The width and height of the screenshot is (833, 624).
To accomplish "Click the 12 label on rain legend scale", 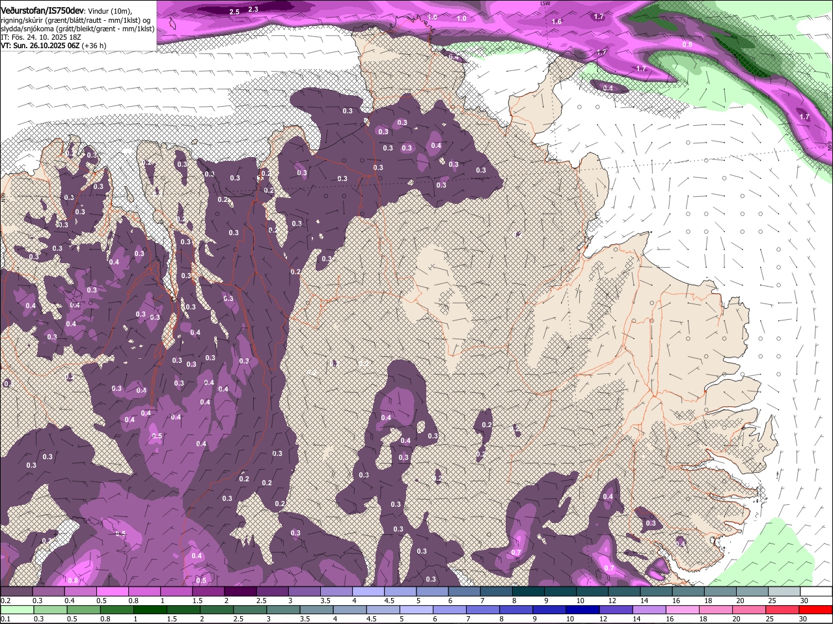I will [603, 619].
